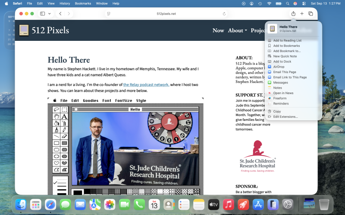Follow the Relay podcast network link
Viewport: 345px width, 215px height.
coord(146,85)
